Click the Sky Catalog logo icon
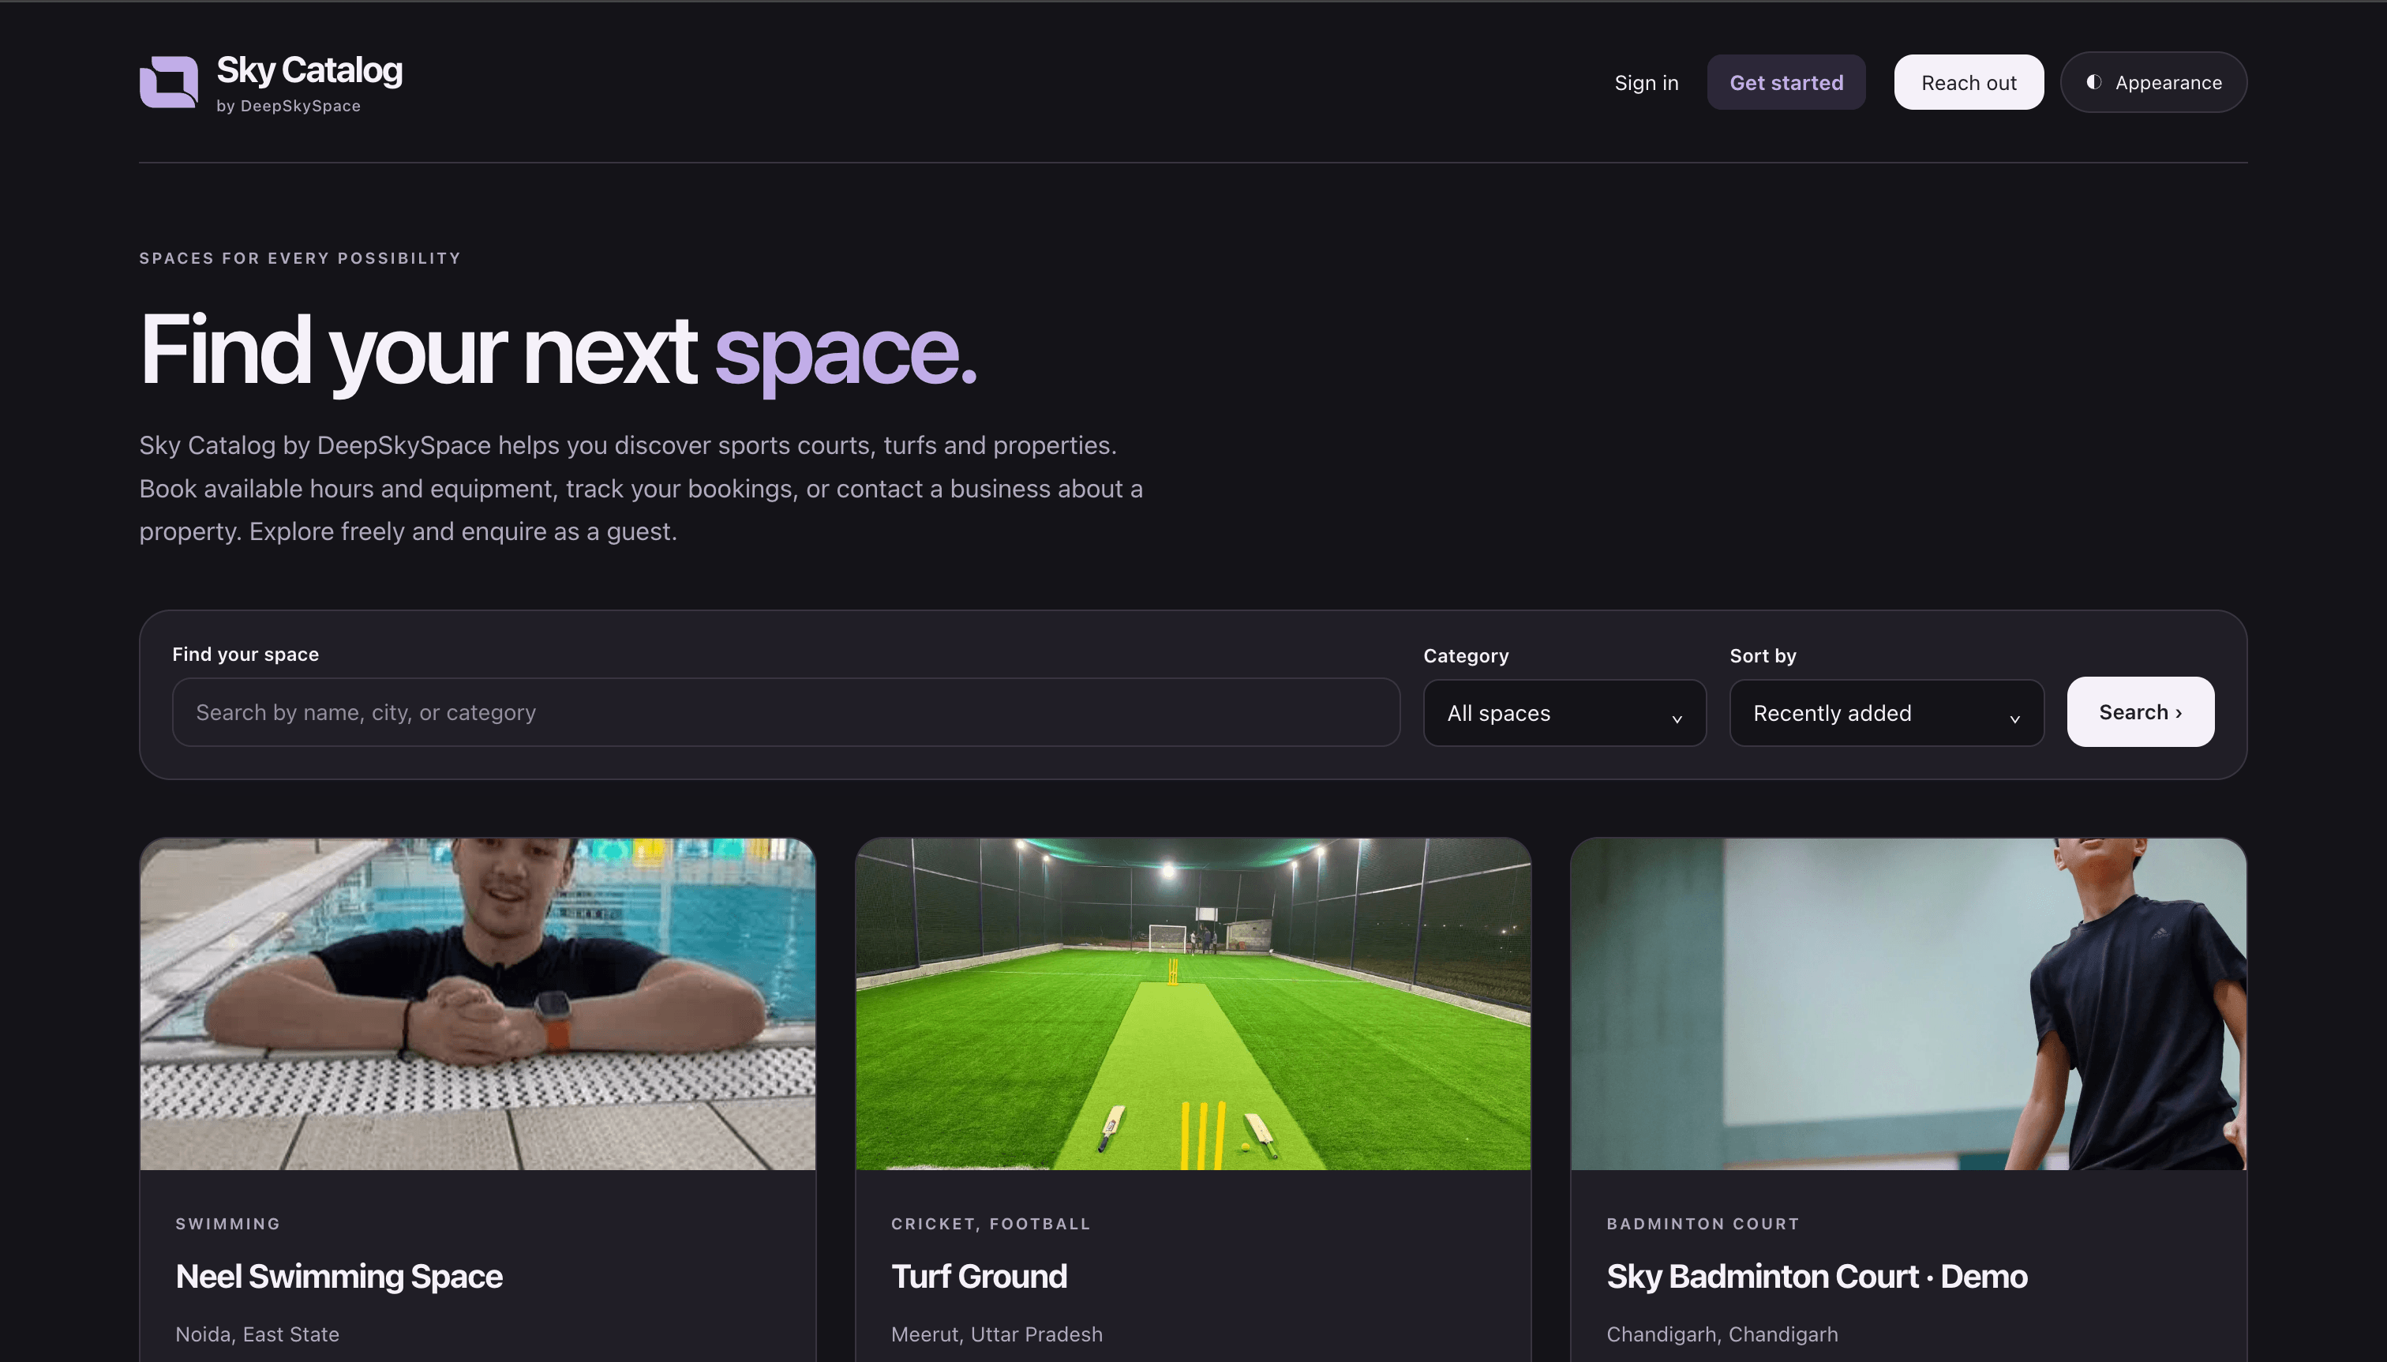 coord(168,82)
